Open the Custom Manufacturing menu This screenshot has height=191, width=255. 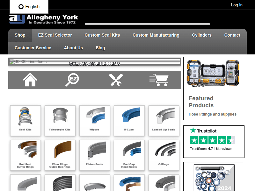click(156, 35)
